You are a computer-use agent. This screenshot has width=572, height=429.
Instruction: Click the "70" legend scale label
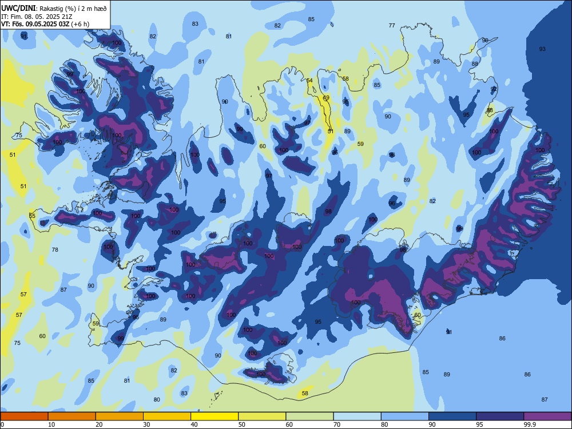[337, 424]
